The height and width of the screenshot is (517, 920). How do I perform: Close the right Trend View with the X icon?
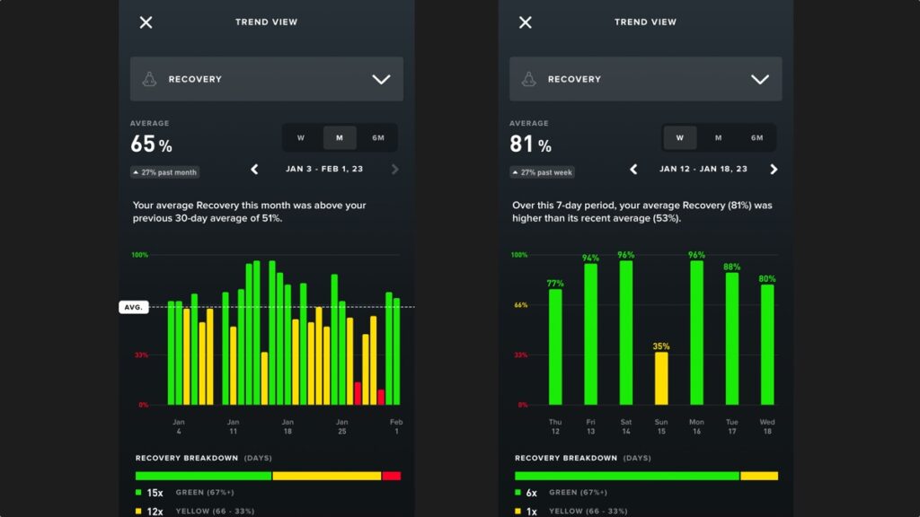526,22
